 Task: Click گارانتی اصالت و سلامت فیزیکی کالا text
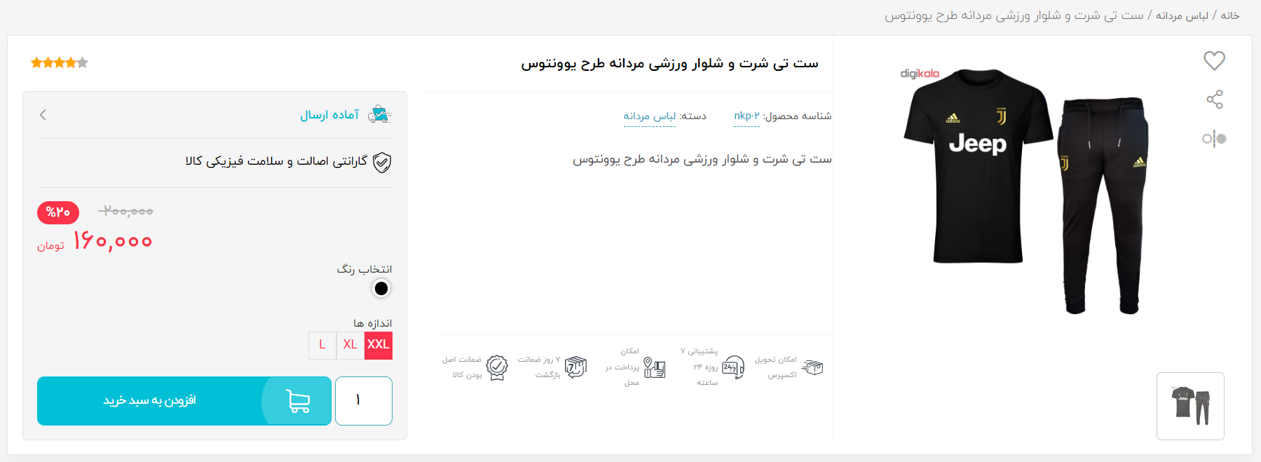[276, 162]
